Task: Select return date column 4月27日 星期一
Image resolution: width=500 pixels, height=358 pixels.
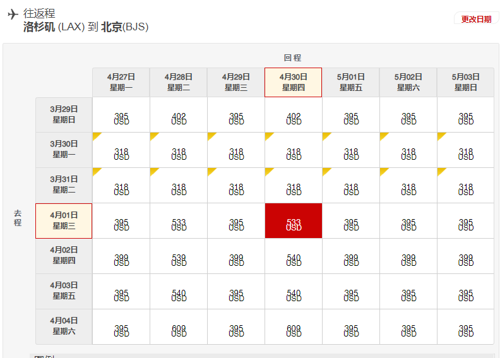Action: click(x=121, y=82)
